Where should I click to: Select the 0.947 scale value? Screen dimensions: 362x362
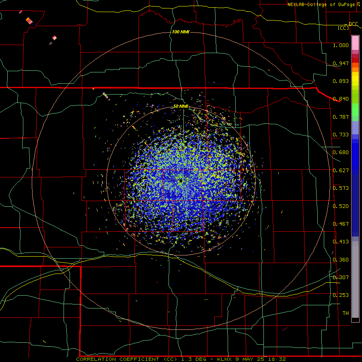click(x=341, y=63)
